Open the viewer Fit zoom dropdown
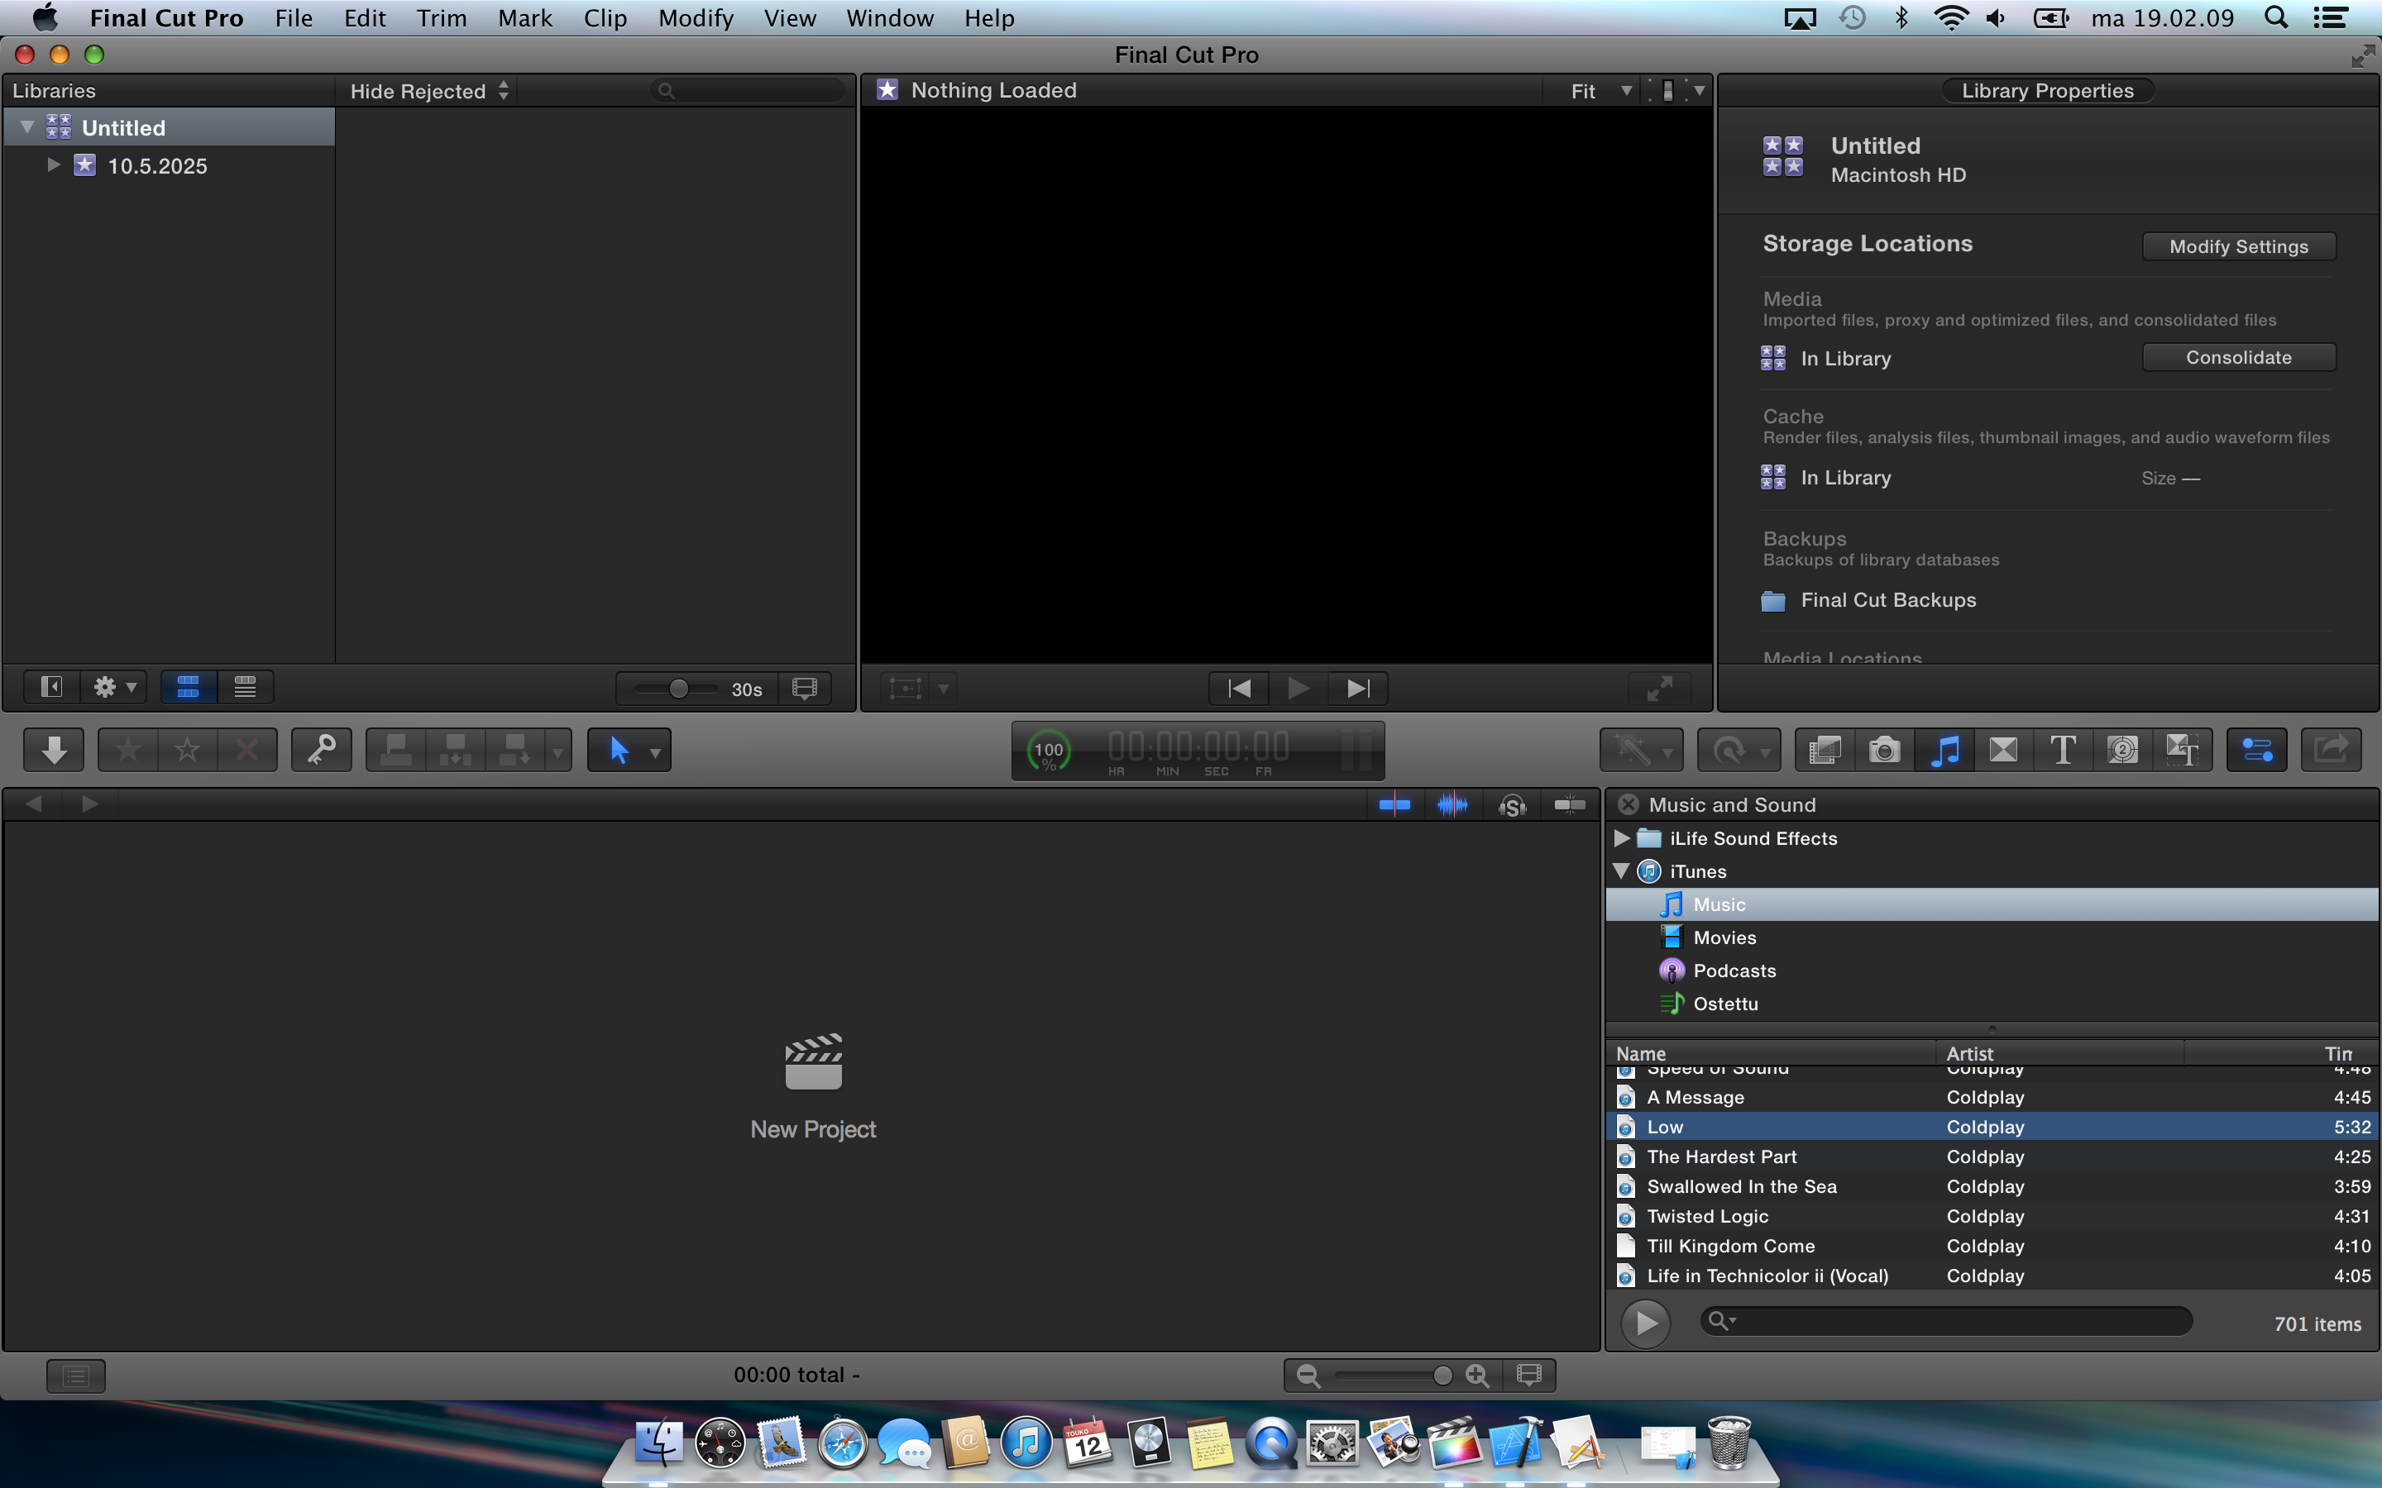The image size is (2382, 1488). click(1600, 91)
